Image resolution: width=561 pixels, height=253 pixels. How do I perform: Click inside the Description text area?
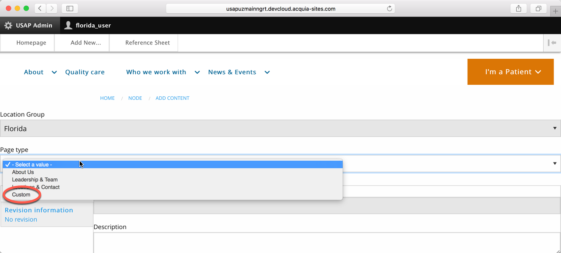point(325,242)
